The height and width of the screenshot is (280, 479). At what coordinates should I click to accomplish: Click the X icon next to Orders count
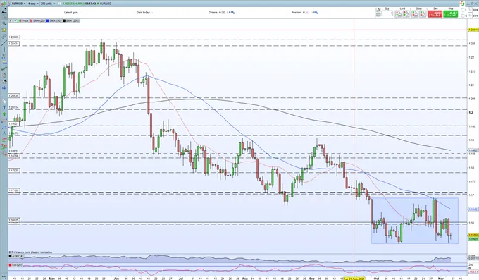(x=223, y=13)
